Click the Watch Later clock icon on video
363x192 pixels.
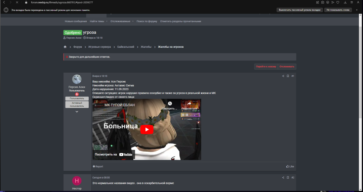[170, 104]
